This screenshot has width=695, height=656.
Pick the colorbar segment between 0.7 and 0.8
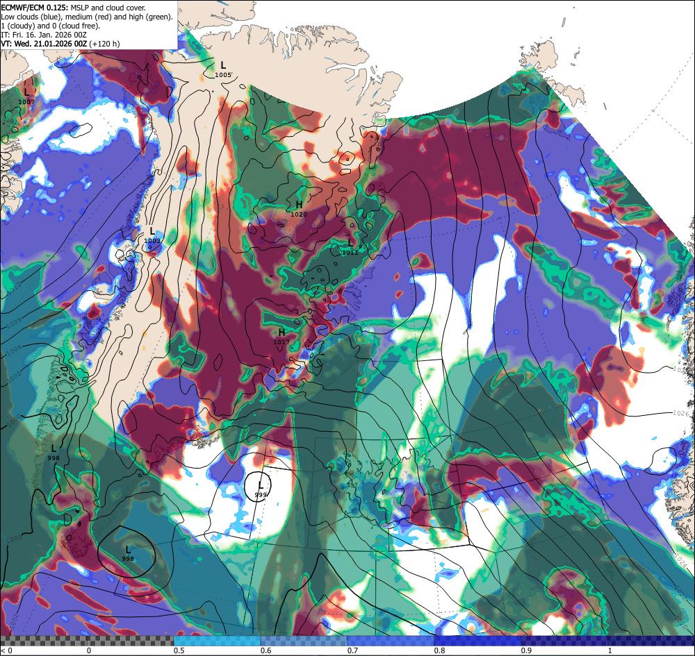(x=391, y=641)
